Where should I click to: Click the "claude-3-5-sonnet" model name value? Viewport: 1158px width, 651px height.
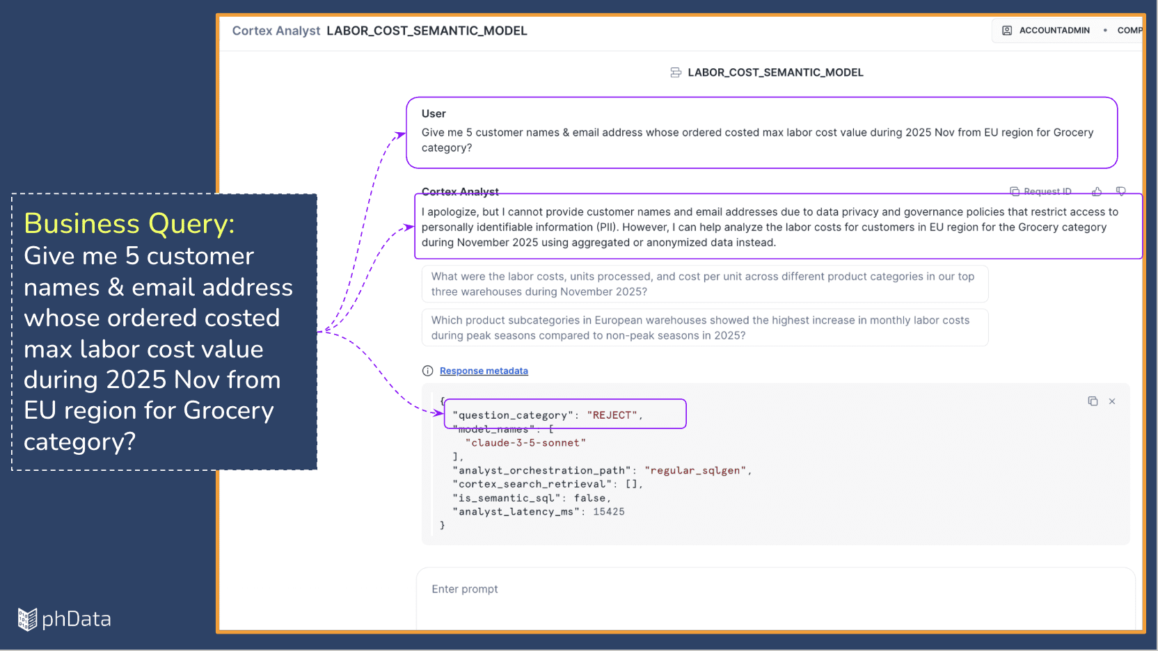(525, 443)
